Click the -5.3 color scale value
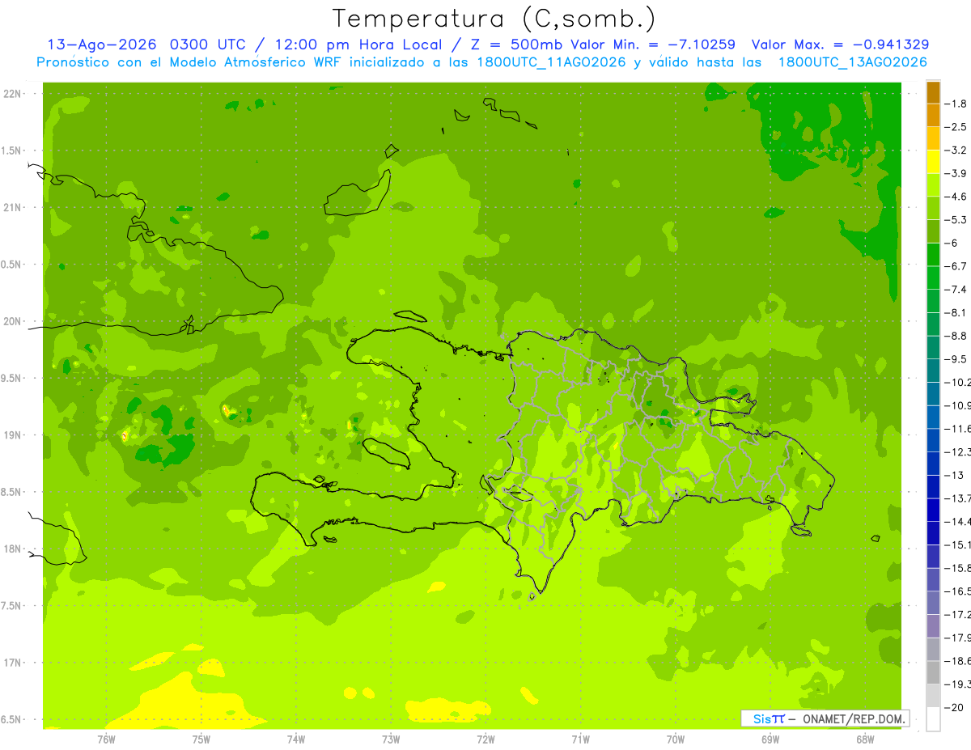 (956, 220)
